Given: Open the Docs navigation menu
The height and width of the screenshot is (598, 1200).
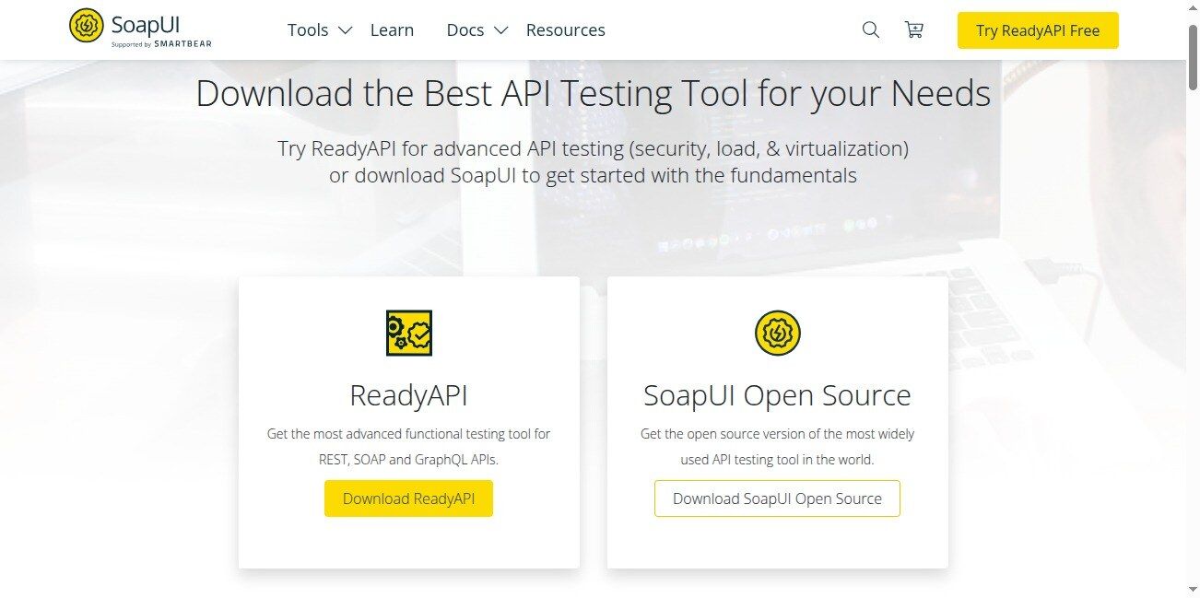Looking at the screenshot, I should (x=465, y=30).
